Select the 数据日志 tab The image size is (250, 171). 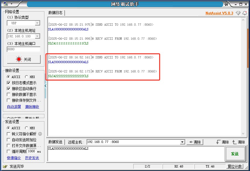[56, 13]
